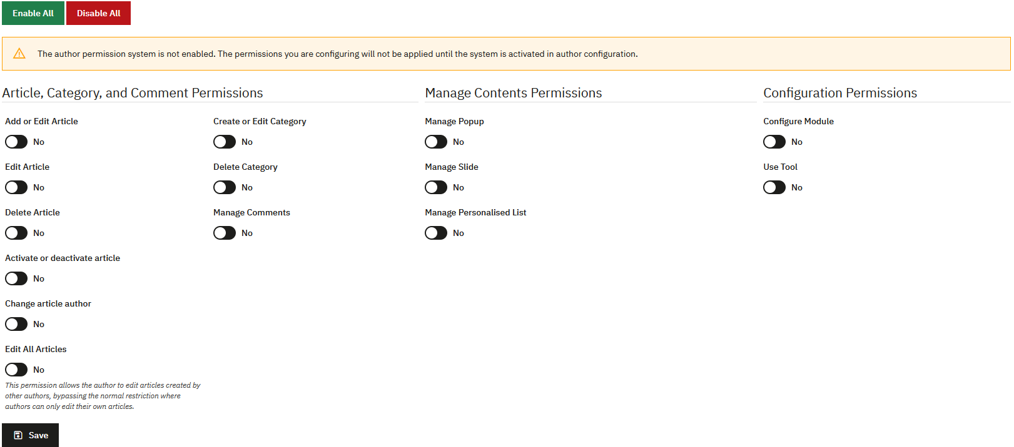
Task: Toggle the Edit Article switch
Action: coord(16,187)
